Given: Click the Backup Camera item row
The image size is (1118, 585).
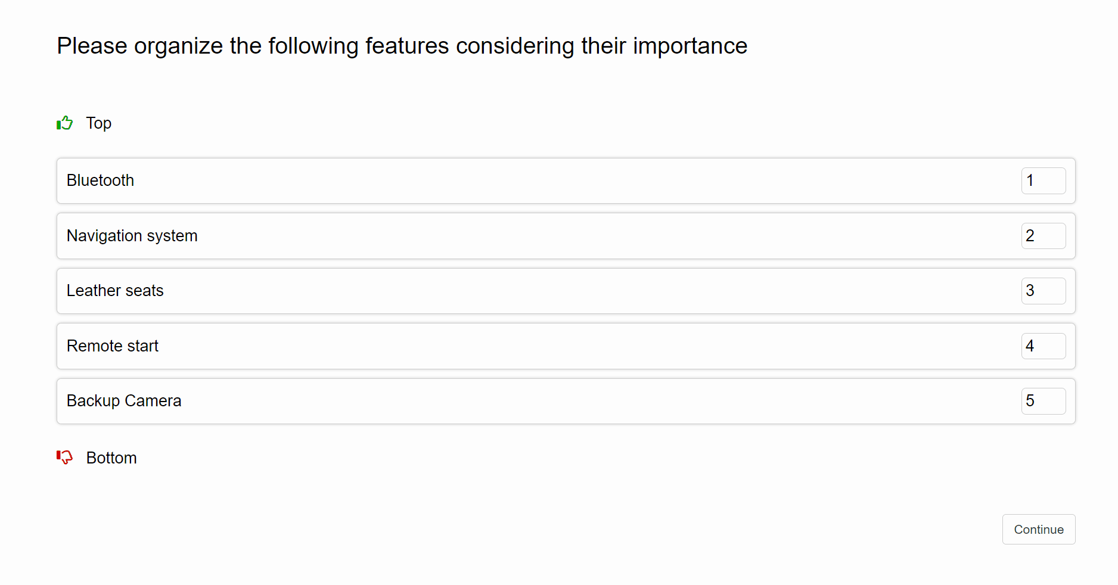Looking at the screenshot, I should click(x=536, y=401).
